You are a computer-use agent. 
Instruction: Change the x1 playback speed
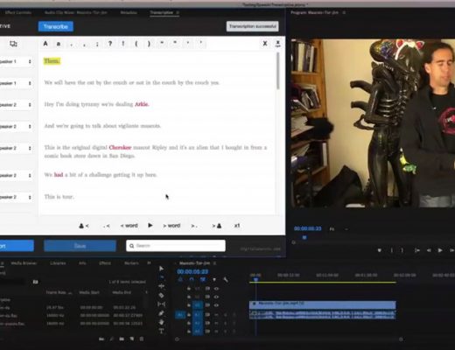pyautogui.click(x=237, y=226)
